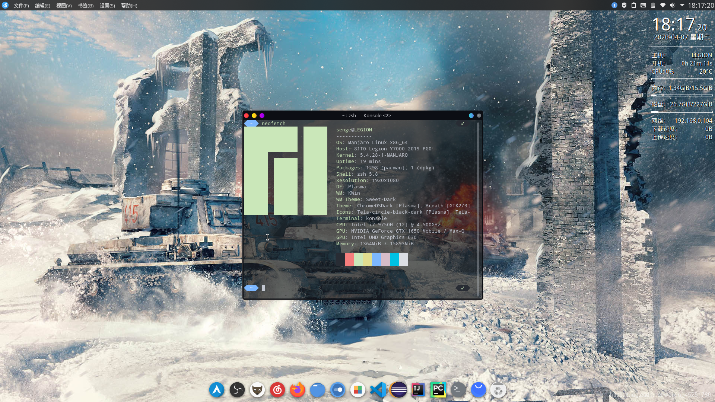Click 'Memory: 1364MiB / 15893MiB' line
715x402 pixels.
375,244
